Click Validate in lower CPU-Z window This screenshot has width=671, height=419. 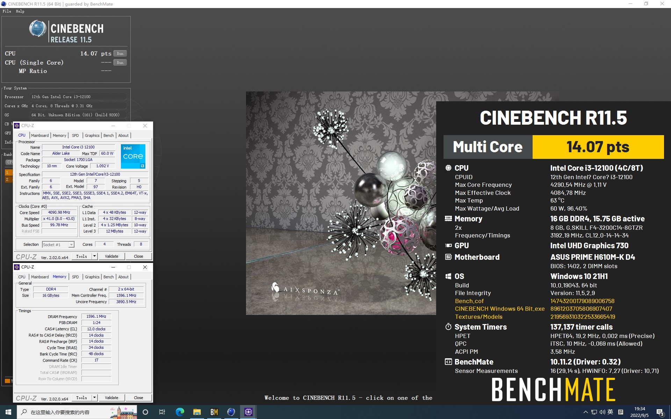(111, 398)
